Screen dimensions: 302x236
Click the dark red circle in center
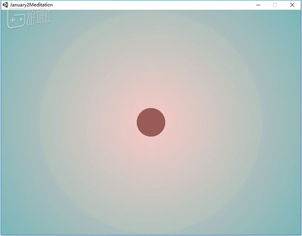151,122
